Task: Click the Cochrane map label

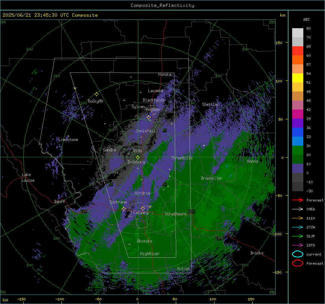Action: [x=118, y=202]
